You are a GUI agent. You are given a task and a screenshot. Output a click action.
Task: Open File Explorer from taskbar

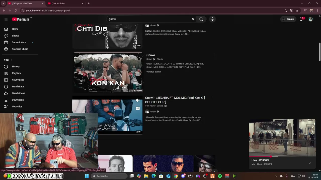tap(146, 176)
